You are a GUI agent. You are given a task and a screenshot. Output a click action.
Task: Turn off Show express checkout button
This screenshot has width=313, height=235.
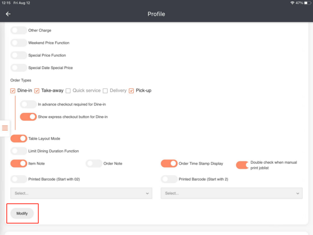28,117
